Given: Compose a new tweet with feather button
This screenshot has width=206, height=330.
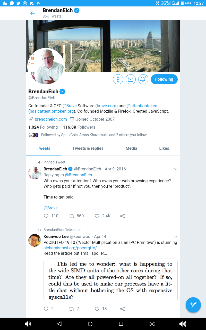Looking at the screenshot, I should pos(193,305).
